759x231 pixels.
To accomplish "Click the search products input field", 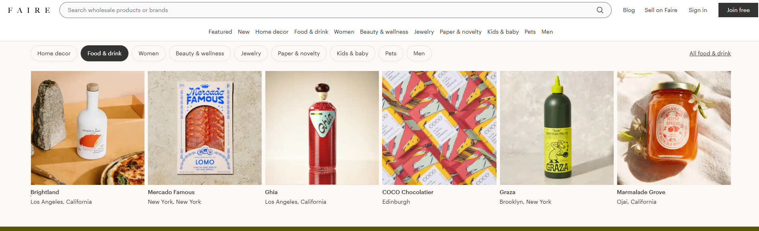I will pyautogui.click(x=329, y=10).
